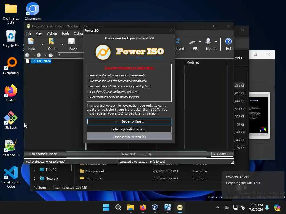Click the XP taskbar icon
The height and width of the screenshot is (214, 286).
pyautogui.click(x=168, y=207)
